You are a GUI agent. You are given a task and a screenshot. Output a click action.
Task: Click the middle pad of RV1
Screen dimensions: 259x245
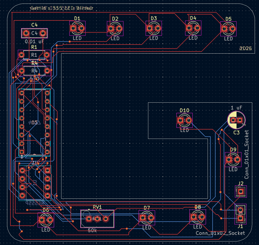point(97,219)
